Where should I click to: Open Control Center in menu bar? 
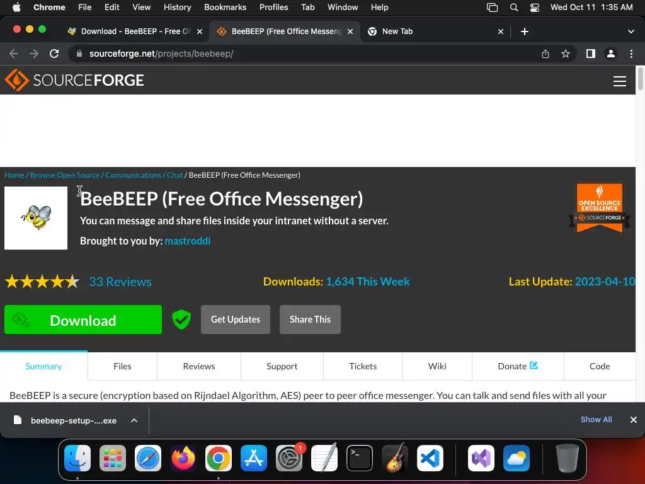click(x=534, y=7)
